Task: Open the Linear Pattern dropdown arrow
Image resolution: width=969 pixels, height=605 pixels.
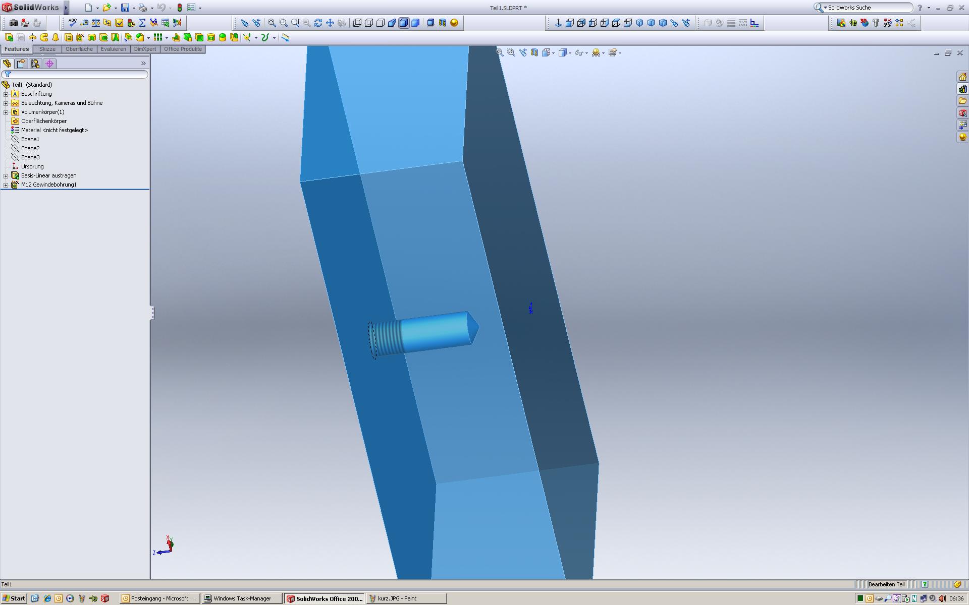Action: pyautogui.click(x=167, y=38)
